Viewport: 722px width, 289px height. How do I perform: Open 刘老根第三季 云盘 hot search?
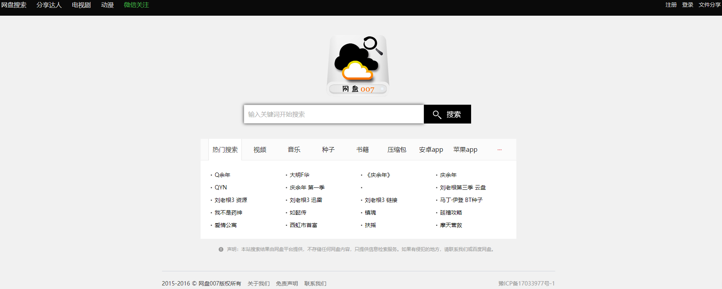pos(463,187)
